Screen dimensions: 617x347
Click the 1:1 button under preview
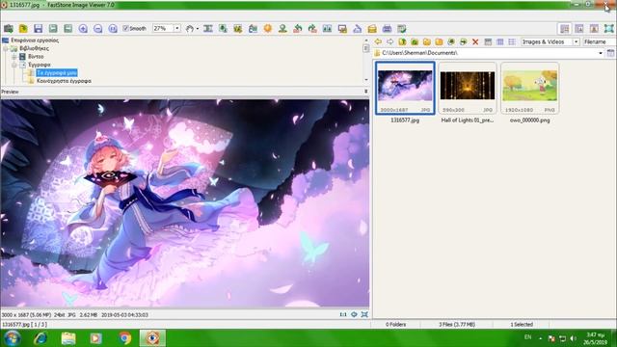click(343, 315)
